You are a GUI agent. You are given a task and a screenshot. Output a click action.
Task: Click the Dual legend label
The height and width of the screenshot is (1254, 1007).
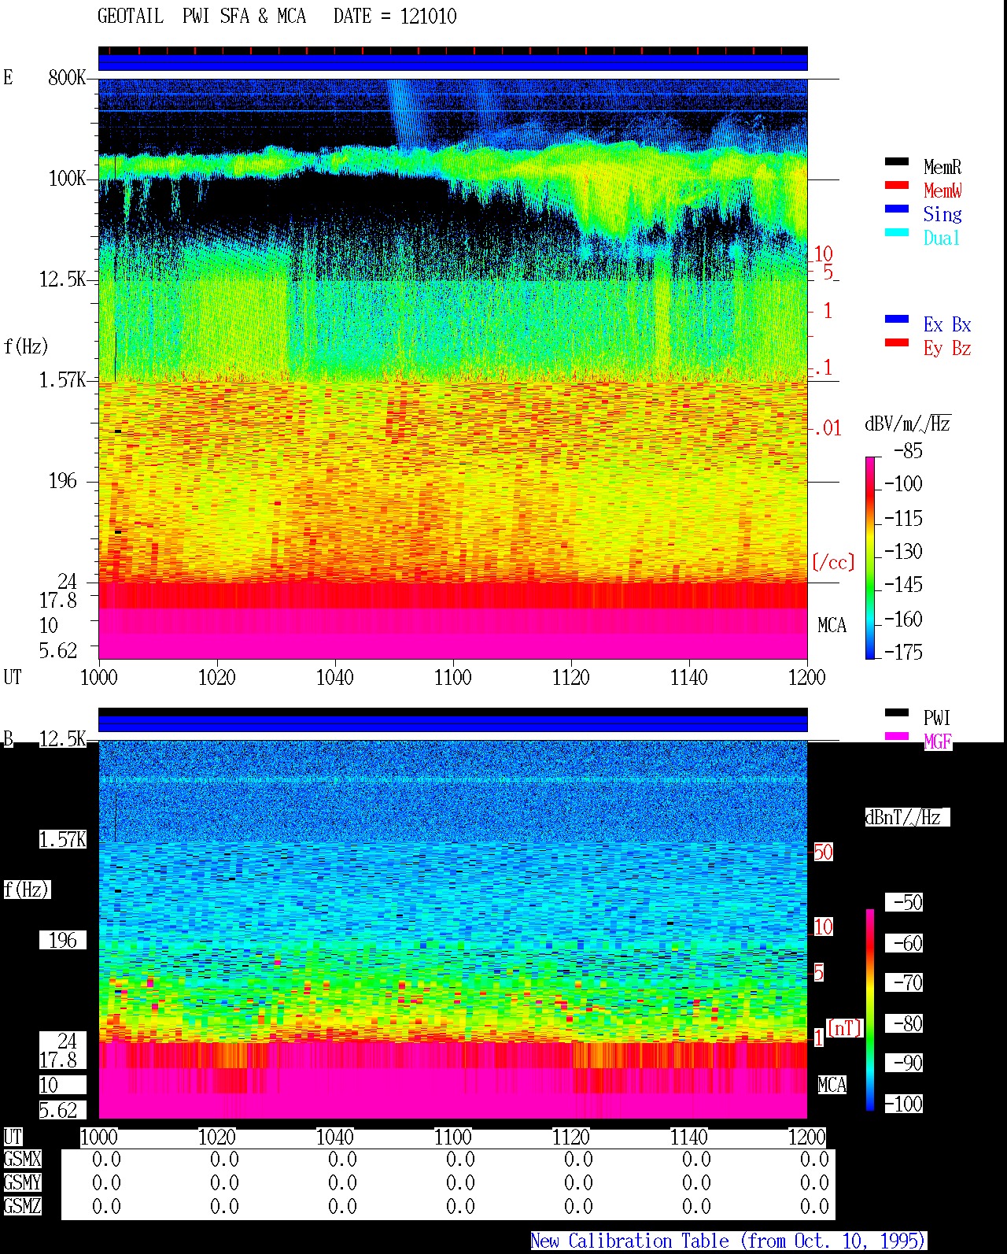[942, 238]
